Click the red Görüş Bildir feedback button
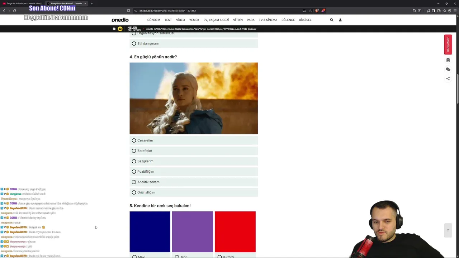 click(x=448, y=45)
